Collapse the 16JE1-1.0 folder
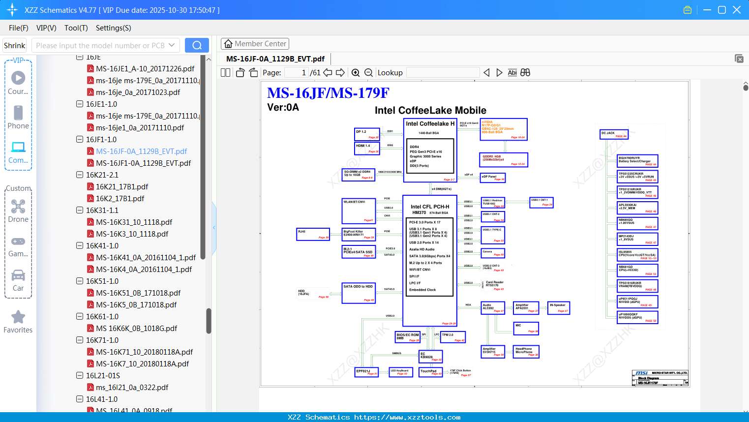This screenshot has width=749, height=422. 80,104
